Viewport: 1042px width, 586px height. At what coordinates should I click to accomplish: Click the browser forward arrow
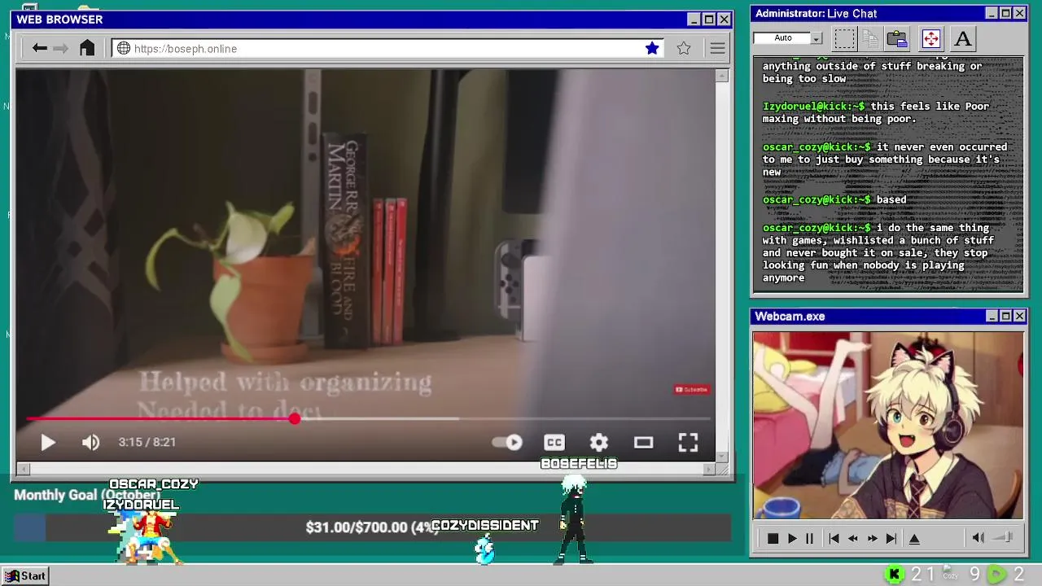[x=60, y=48]
